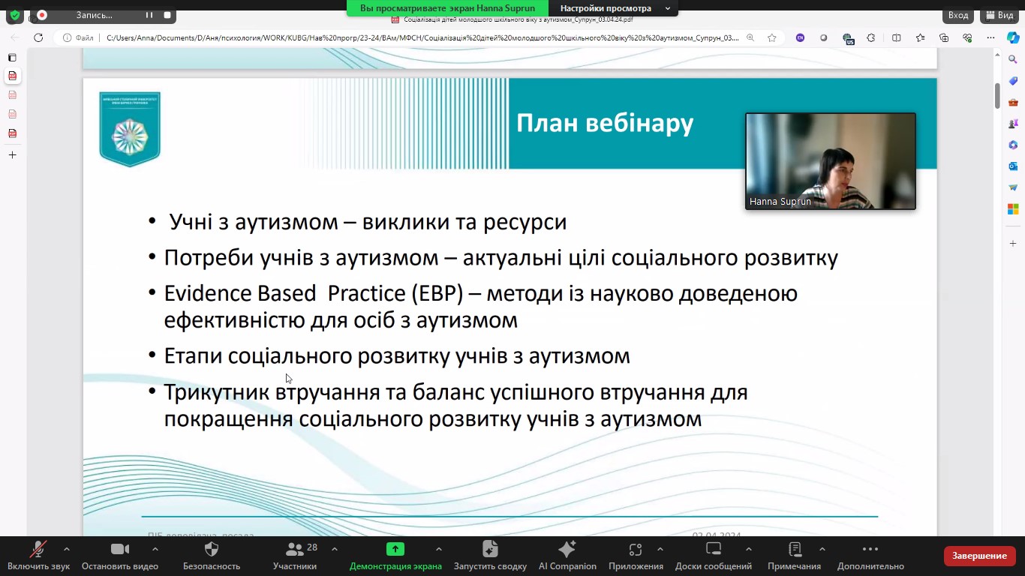The width and height of the screenshot is (1025, 576).
Task: Click Запустить сводку summary icon
Action: 490,550
